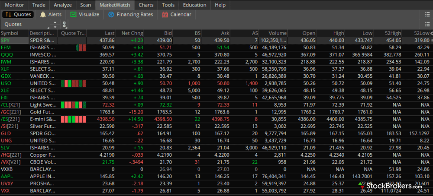Click the symbol link icon beside Quotes
This screenshot has height=196, width=433.
tap(65, 24)
